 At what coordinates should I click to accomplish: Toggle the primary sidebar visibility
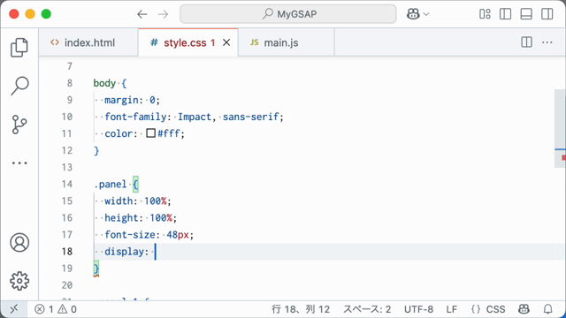[505, 14]
